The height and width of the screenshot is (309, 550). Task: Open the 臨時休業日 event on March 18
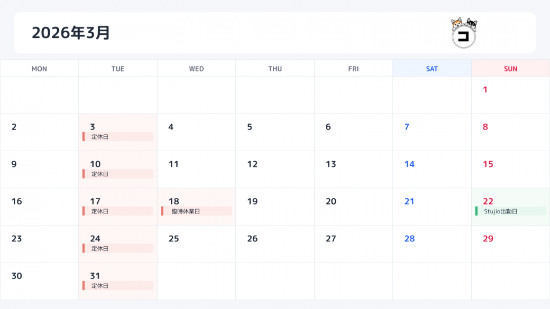point(196,211)
